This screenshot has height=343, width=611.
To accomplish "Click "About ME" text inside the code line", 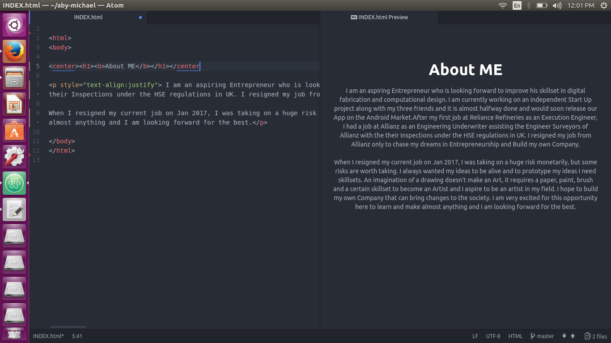I will (x=120, y=66).
